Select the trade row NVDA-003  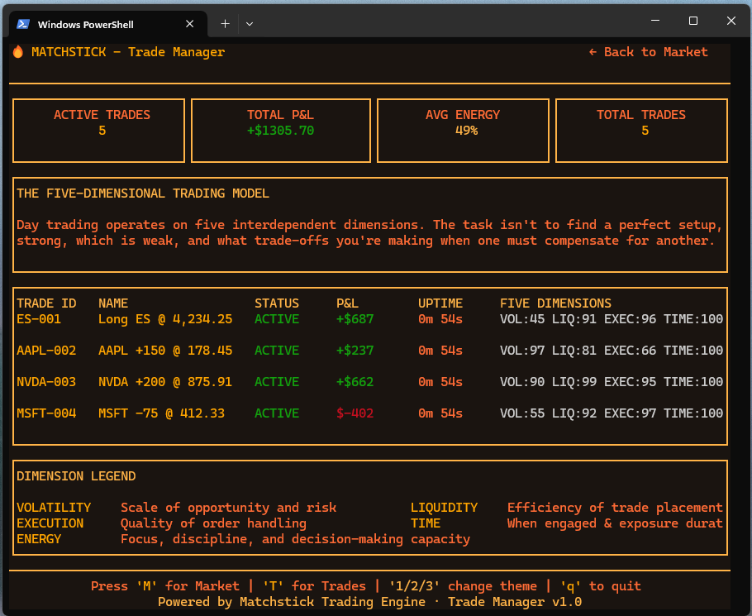click(x=48, y=381)
